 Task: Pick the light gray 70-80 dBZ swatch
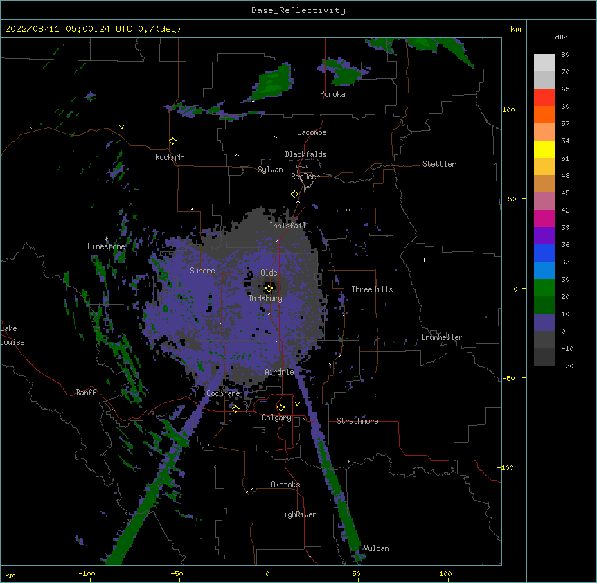[544, 63]
